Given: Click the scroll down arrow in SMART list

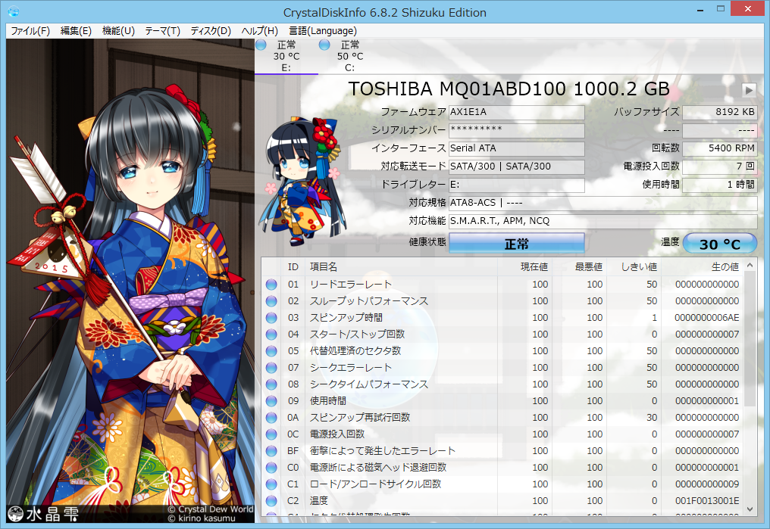Looking at the screenshot, I should point(750,509).
